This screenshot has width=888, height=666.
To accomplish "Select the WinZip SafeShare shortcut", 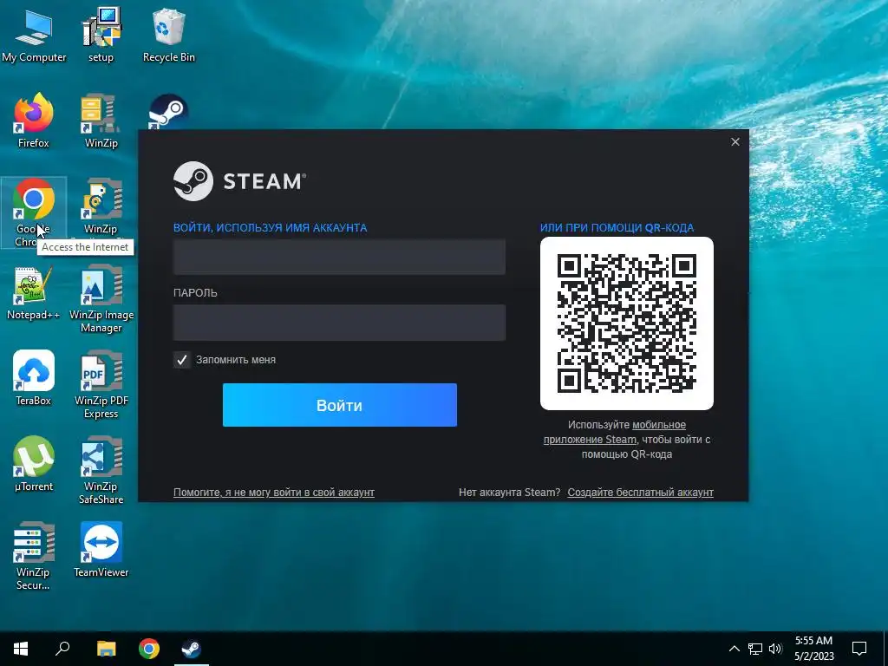I will pos(101,471).
